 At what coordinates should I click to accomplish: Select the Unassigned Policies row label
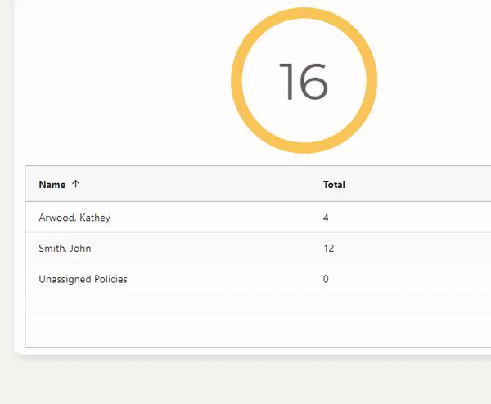(83, 279)
